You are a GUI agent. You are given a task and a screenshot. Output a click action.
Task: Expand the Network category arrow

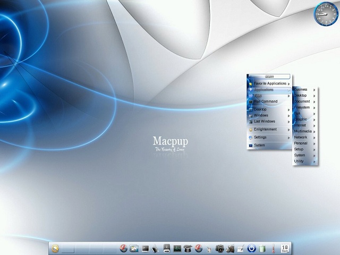(x=314, y=138)
